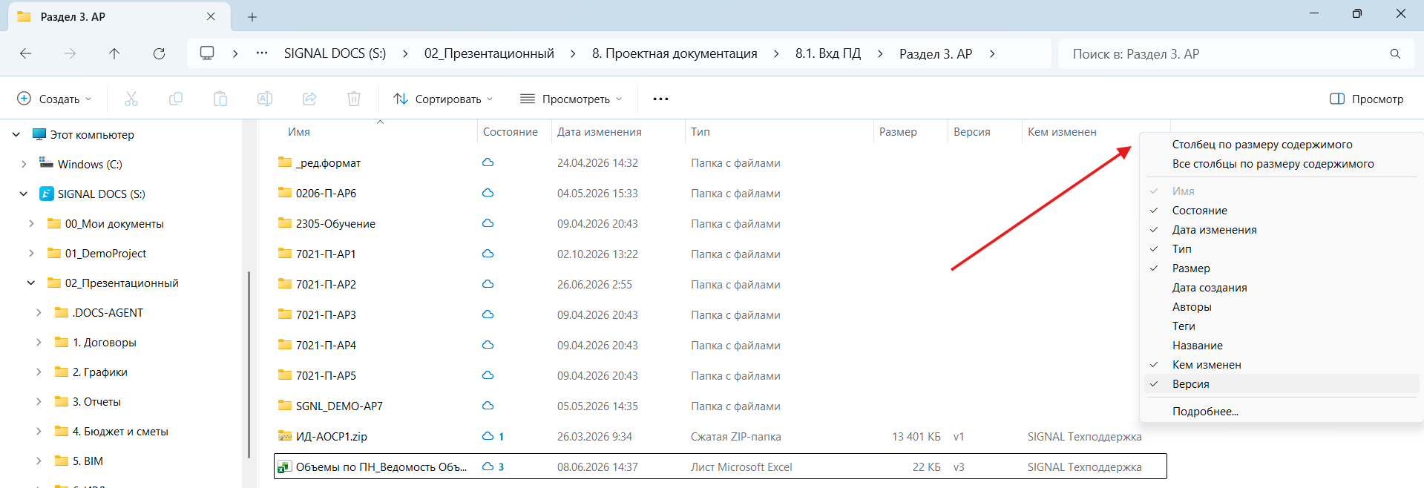Go to 8.1. Вхд ПД breadcrumb
This screenshot has width=1424, height=488.
point(828,53)
